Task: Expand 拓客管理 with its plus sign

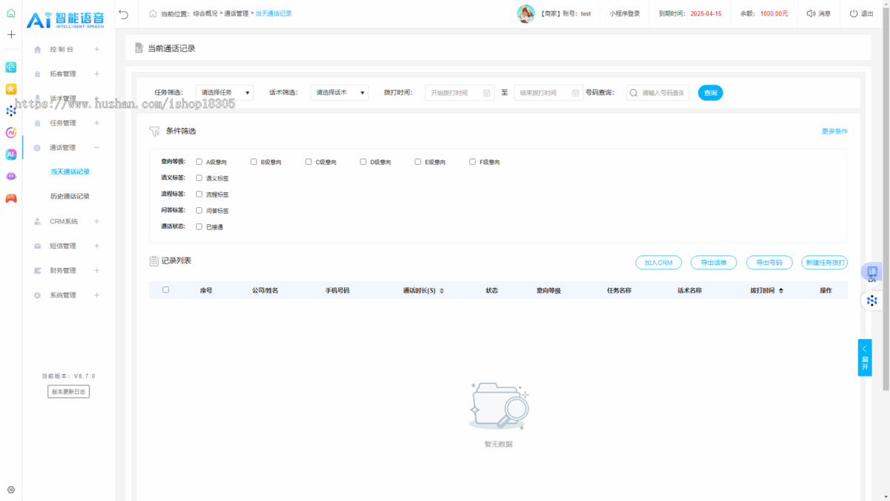Action: click(97, 74)
